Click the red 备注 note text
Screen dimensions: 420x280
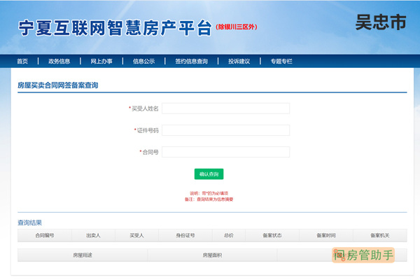coord(209,199)
